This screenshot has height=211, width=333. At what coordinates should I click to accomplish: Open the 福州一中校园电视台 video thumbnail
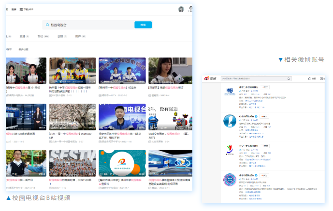pos(118,71)
